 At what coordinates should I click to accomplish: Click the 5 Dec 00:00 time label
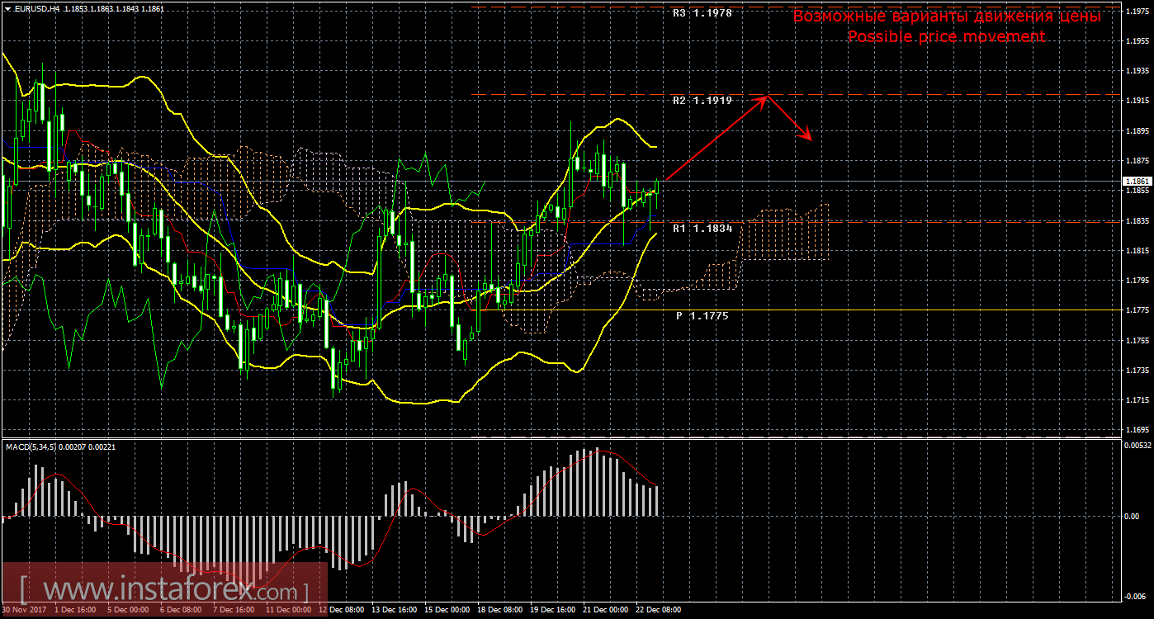pyautogui.click(x=129, y=612)
